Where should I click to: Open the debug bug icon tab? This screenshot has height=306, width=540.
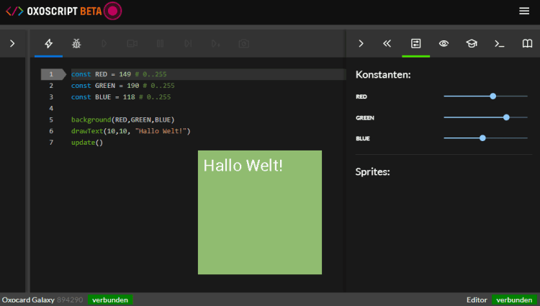click(x=76, y=44)
